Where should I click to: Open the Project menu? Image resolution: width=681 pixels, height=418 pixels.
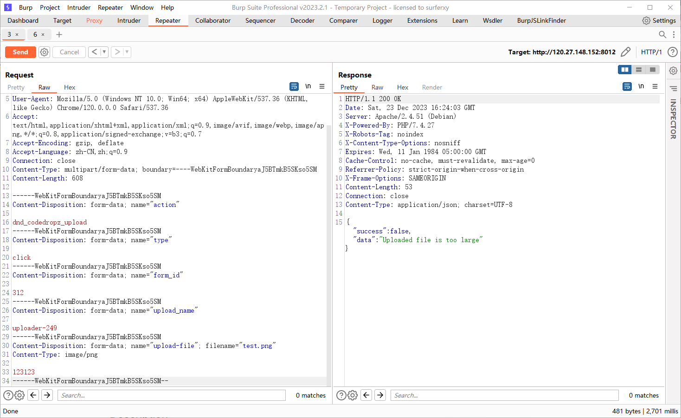pos(50,7)
